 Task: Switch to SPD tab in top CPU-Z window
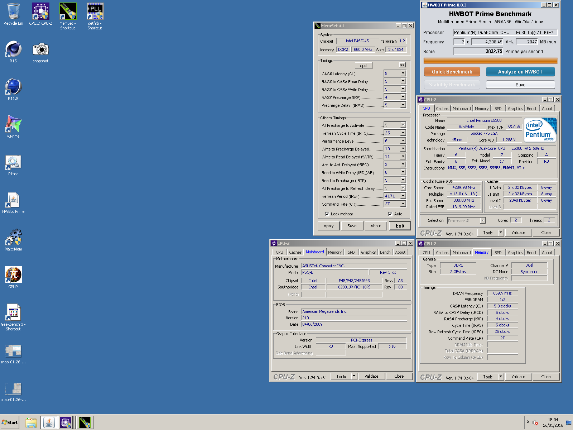(498, 109)
